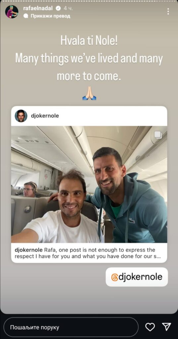
Task: Open the shared airplane selfie photo
Action: (89, 184)
